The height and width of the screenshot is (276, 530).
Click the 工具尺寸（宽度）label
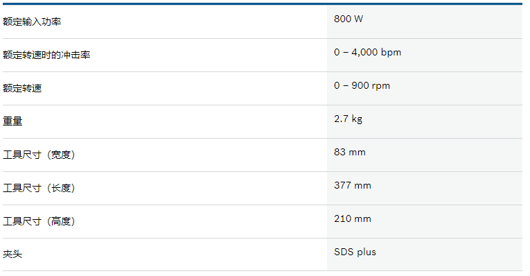pyautogui.click(x=39, y=155)
